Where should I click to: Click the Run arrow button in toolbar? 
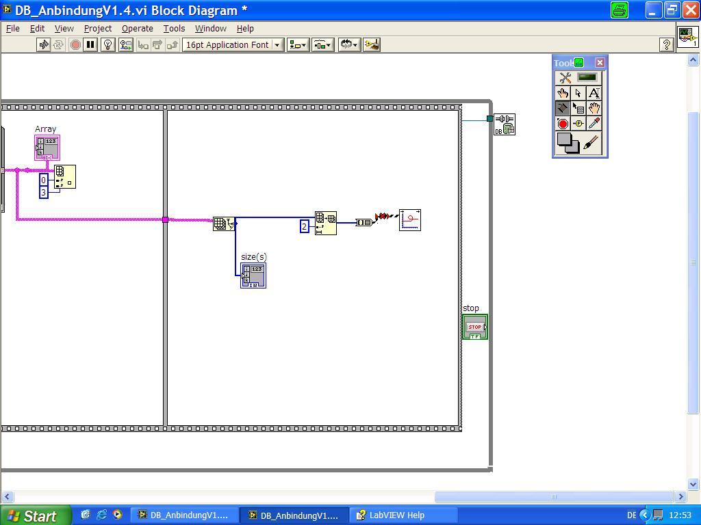pyautogui.click(x=43, y=44)
